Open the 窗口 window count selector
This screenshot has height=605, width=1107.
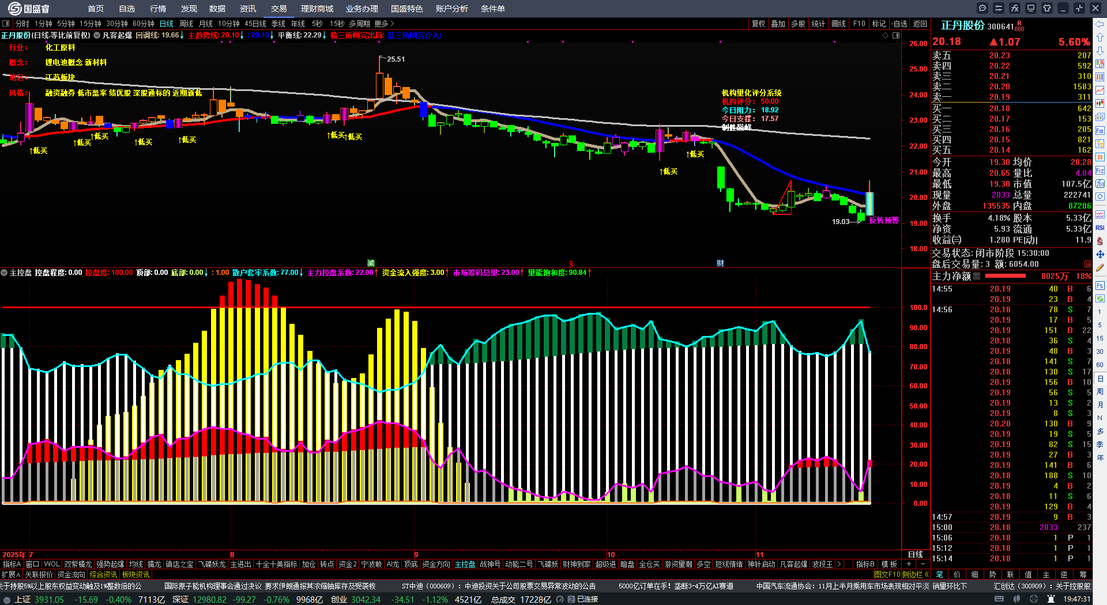tap(32, 564)
